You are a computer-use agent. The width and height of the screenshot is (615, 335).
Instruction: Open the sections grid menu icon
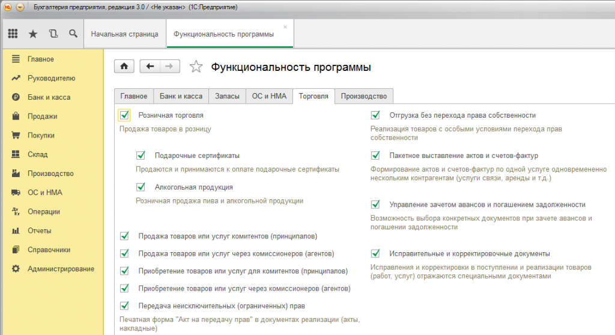13,34
